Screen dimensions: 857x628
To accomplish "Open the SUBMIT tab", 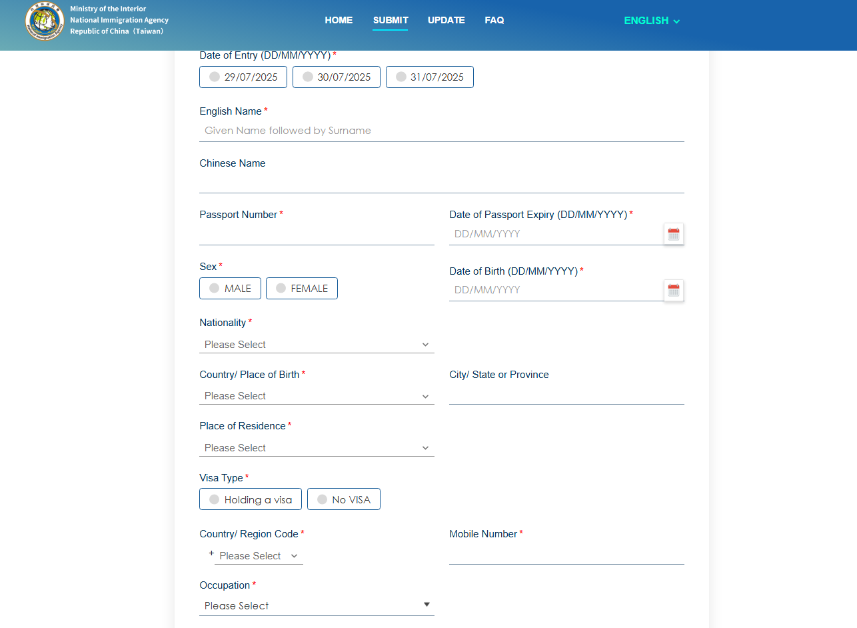I will tap(391, 20).
